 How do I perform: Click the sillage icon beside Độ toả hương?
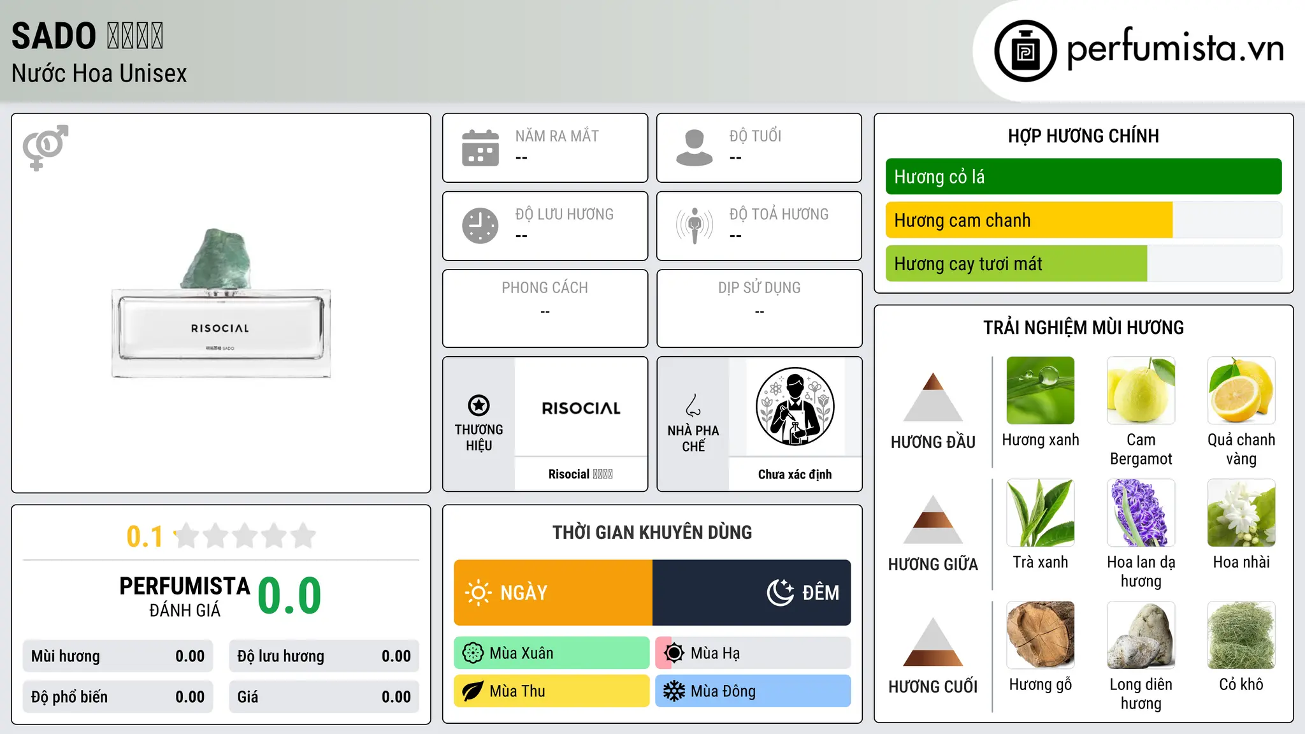coord(695,226)
